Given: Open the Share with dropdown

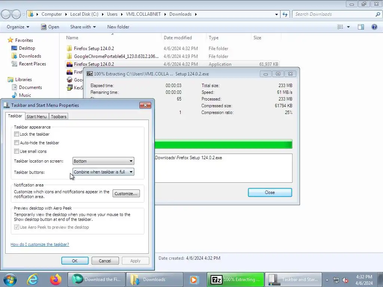Looking at the screenshot, I should (x=83, y=27).
